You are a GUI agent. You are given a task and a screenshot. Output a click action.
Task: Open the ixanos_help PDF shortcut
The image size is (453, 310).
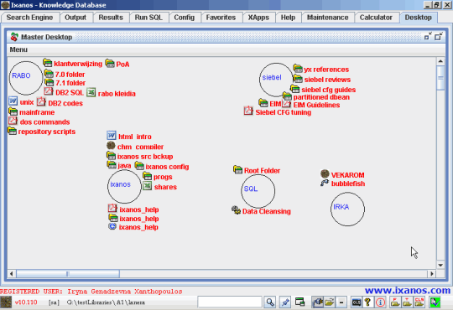point(133,209)
